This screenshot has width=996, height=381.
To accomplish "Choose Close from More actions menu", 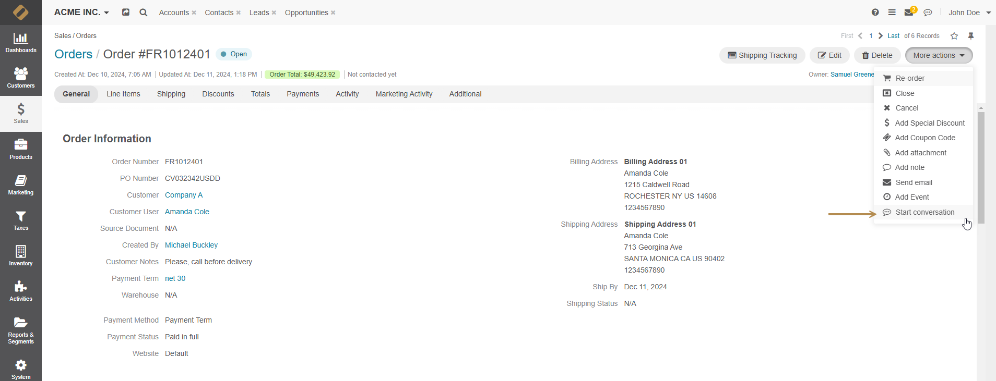I will (x=923, y=93).
